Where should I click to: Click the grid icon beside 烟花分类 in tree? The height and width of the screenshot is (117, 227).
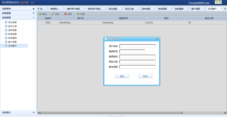click(x=6, y=26)
